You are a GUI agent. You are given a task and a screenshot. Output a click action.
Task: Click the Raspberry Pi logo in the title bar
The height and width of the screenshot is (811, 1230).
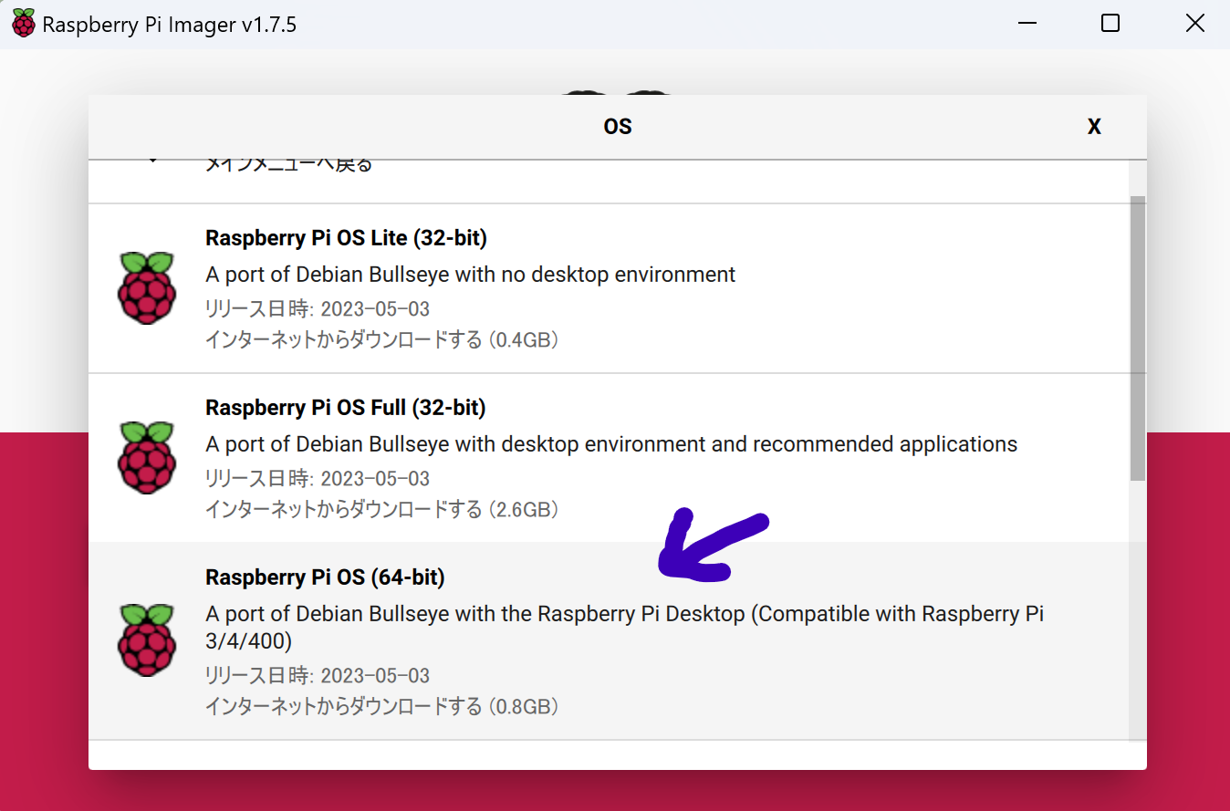click(x=23, y=23)
